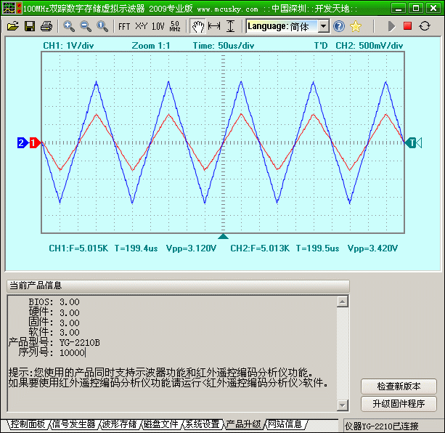Viewport: 445px width, 433px height.
Task: Zoom out with the minus magnifier
Action: click(86, 26)
